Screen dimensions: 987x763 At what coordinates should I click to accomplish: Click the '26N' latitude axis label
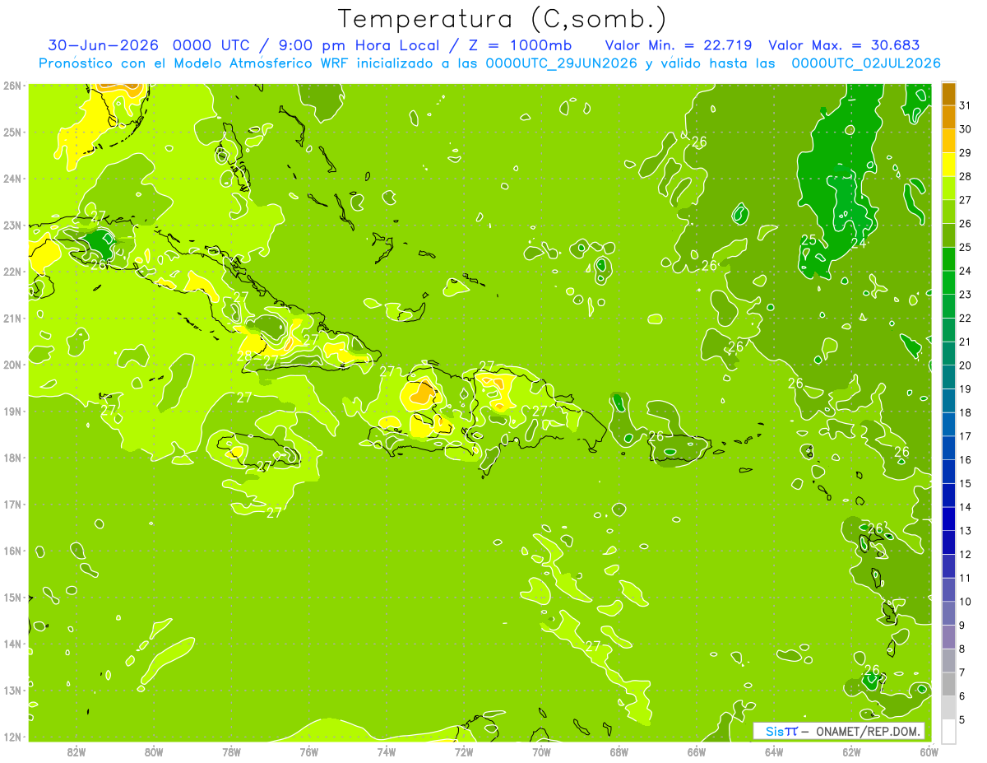[12, 86]
